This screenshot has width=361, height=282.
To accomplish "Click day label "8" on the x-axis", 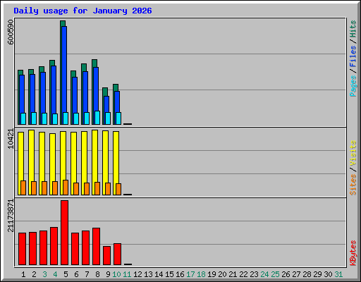I will pyautogui.click(x=97, y=274).
